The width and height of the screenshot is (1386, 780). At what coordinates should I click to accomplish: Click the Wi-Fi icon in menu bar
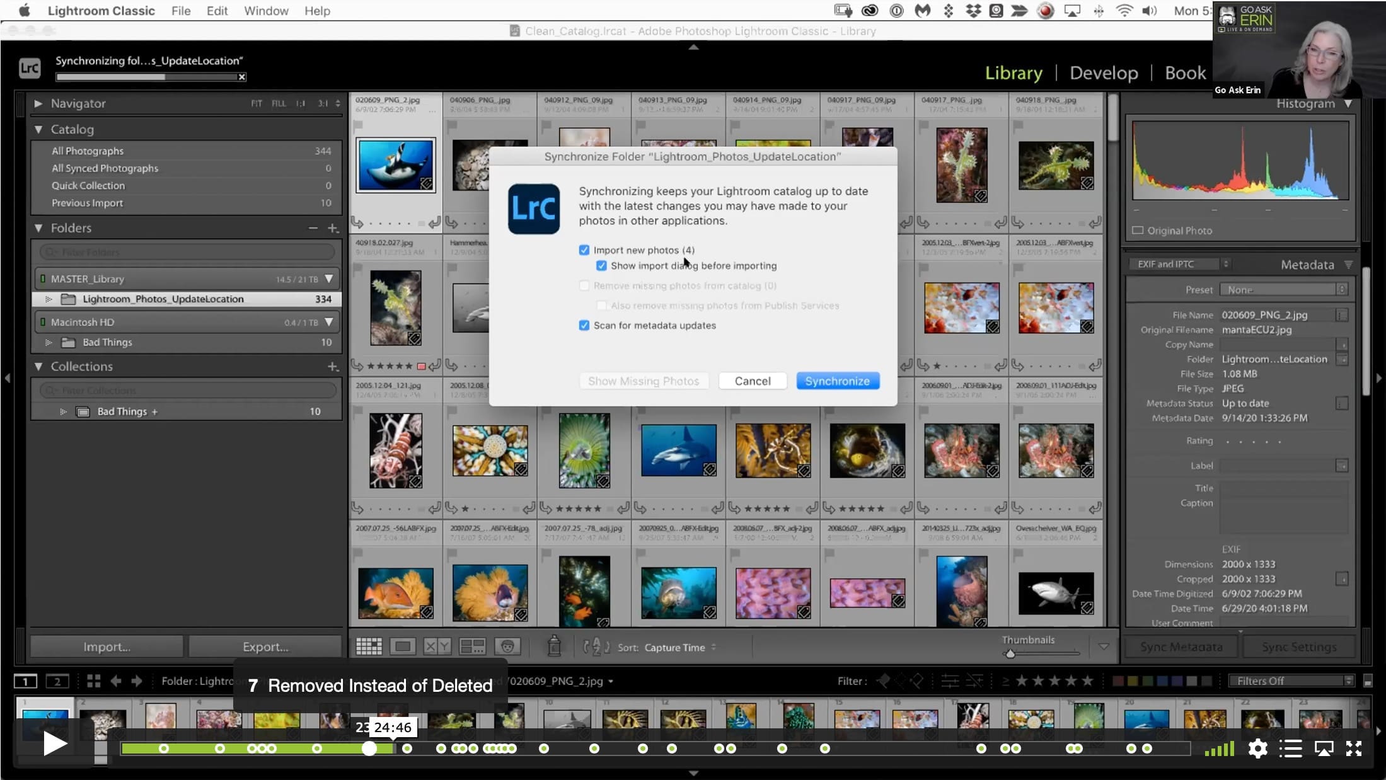(1124, 11)
